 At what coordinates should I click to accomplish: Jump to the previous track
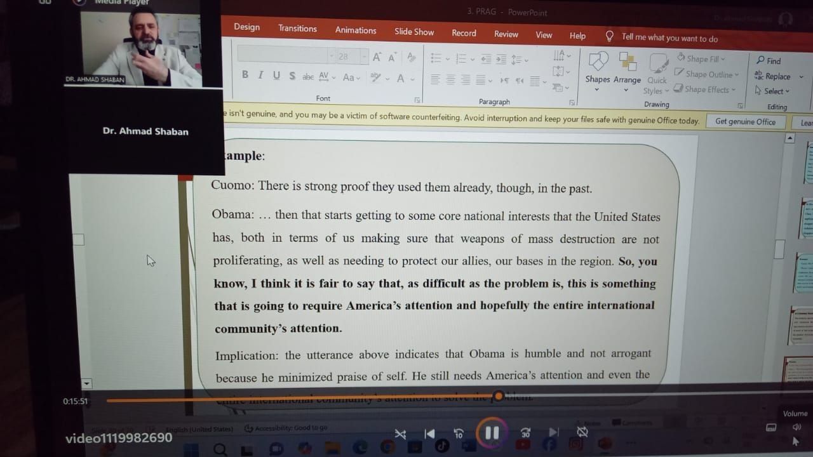[x=429, y=434]
